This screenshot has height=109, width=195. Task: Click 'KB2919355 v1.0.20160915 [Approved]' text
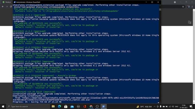34,61
